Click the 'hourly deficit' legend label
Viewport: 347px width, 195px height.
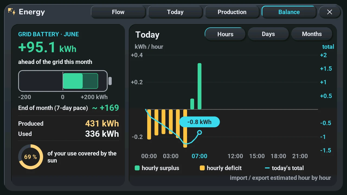pyautogui.click(x=224, y=168)
